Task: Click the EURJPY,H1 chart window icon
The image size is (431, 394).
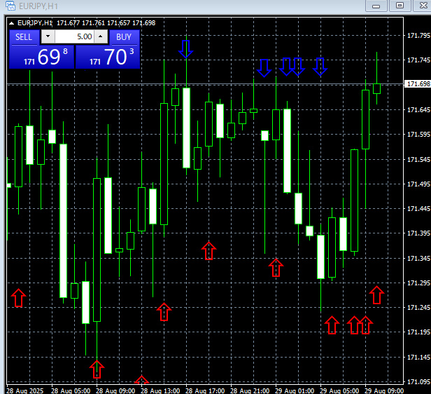Action: coord(10,6)
